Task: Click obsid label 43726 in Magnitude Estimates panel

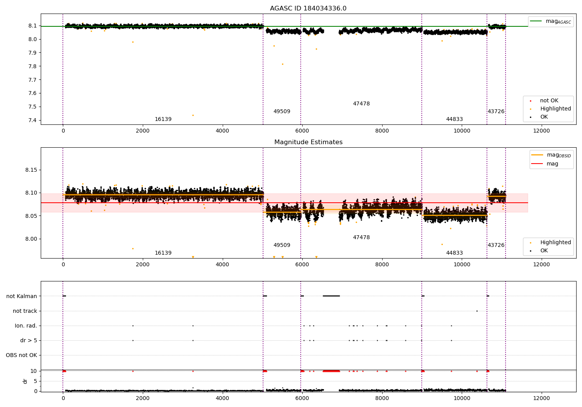Action: [x=496, y=245]
